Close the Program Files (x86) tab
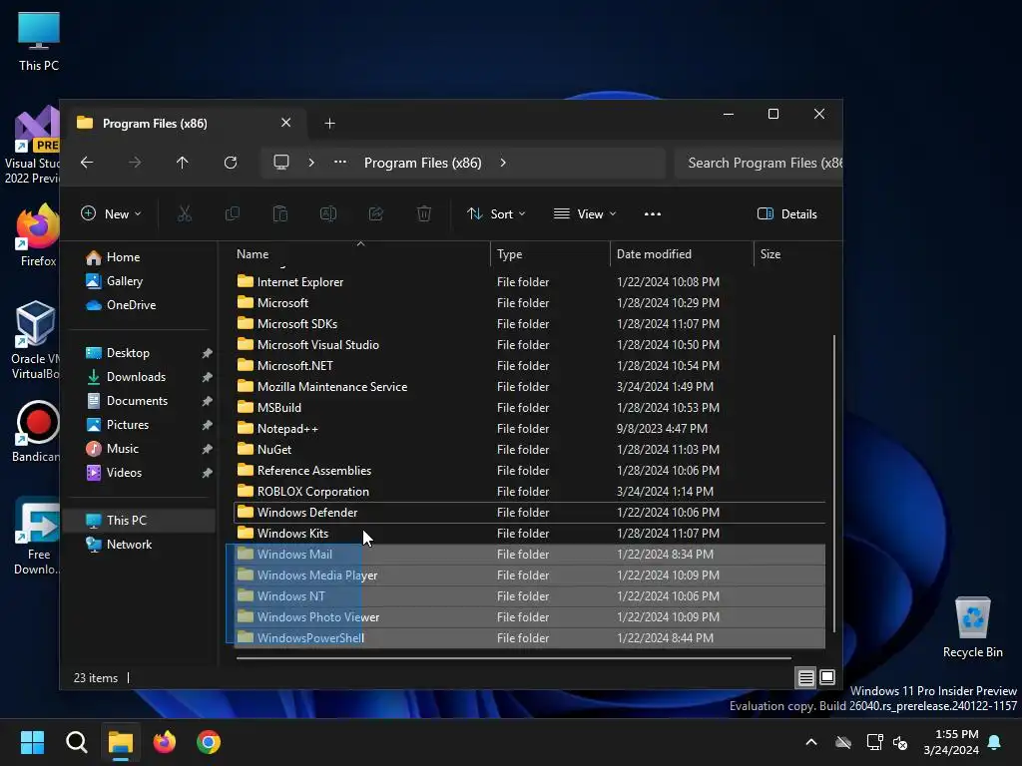The width and height of the screenshot is (1022, 766). click(285, 123)
